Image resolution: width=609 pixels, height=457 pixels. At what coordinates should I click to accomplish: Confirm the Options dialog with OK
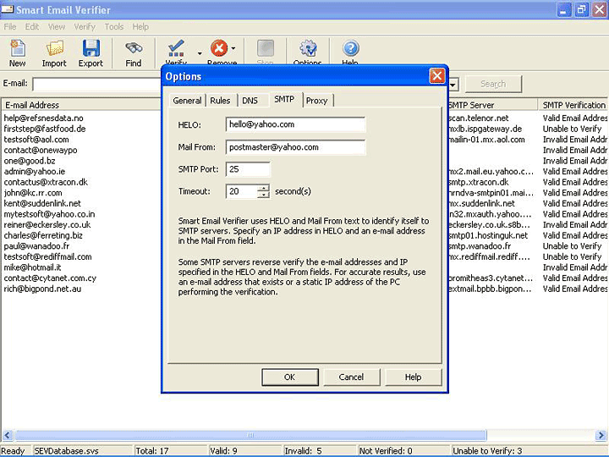click(x=289, y=377)
